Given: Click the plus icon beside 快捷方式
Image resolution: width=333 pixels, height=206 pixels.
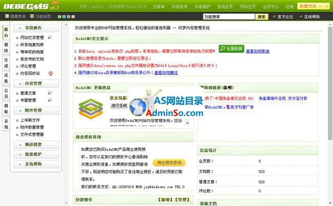Looking at the screenshot, I should [x=327, y=6].
